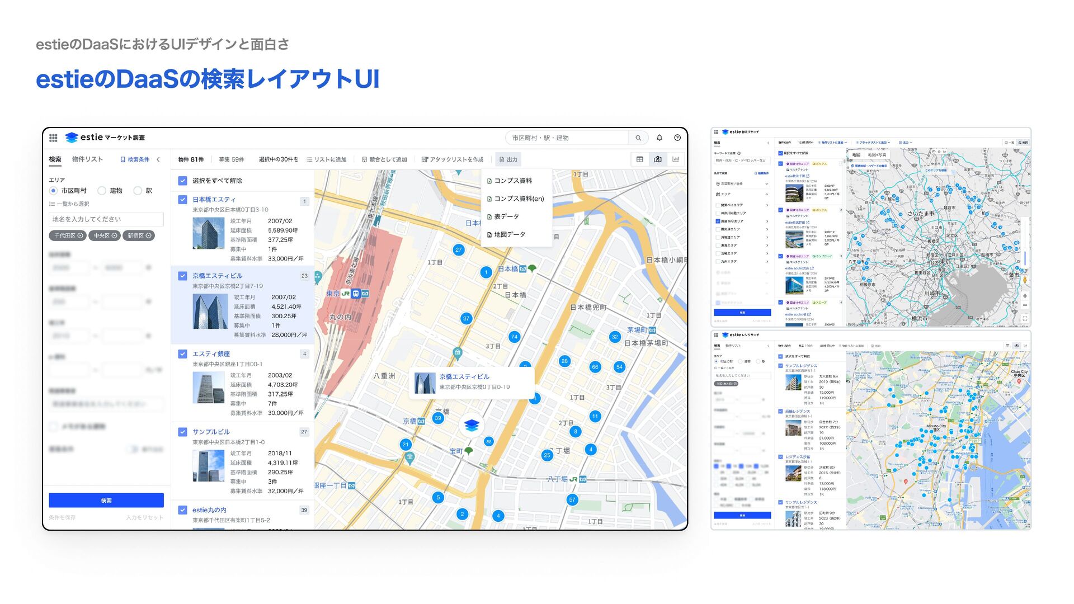Click the help question mark icon
This screenshot has height=604, width=1074.
[677, 138]
